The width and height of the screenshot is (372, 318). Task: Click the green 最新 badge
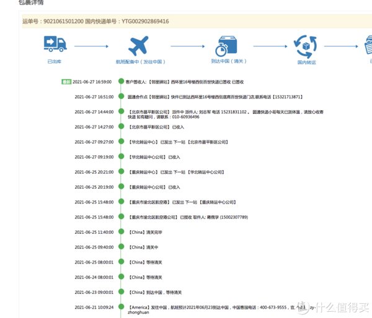(x=66, y=82)
